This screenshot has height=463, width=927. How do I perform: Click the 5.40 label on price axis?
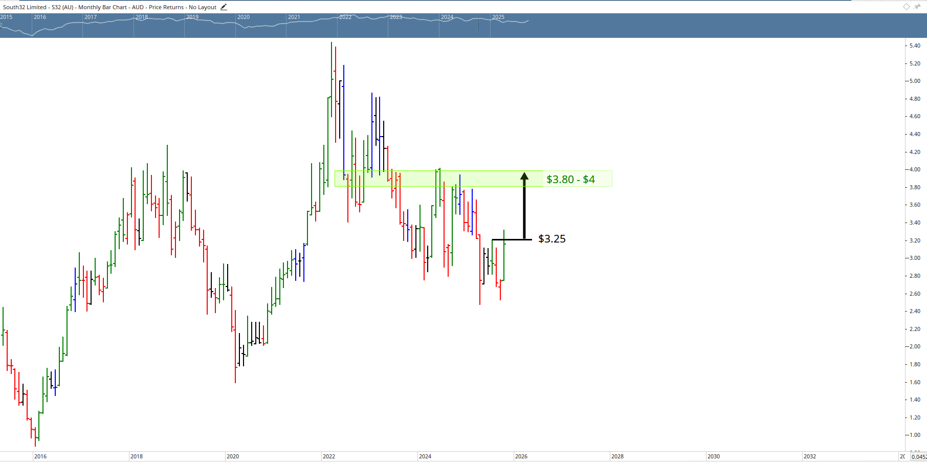click(914, 46)
